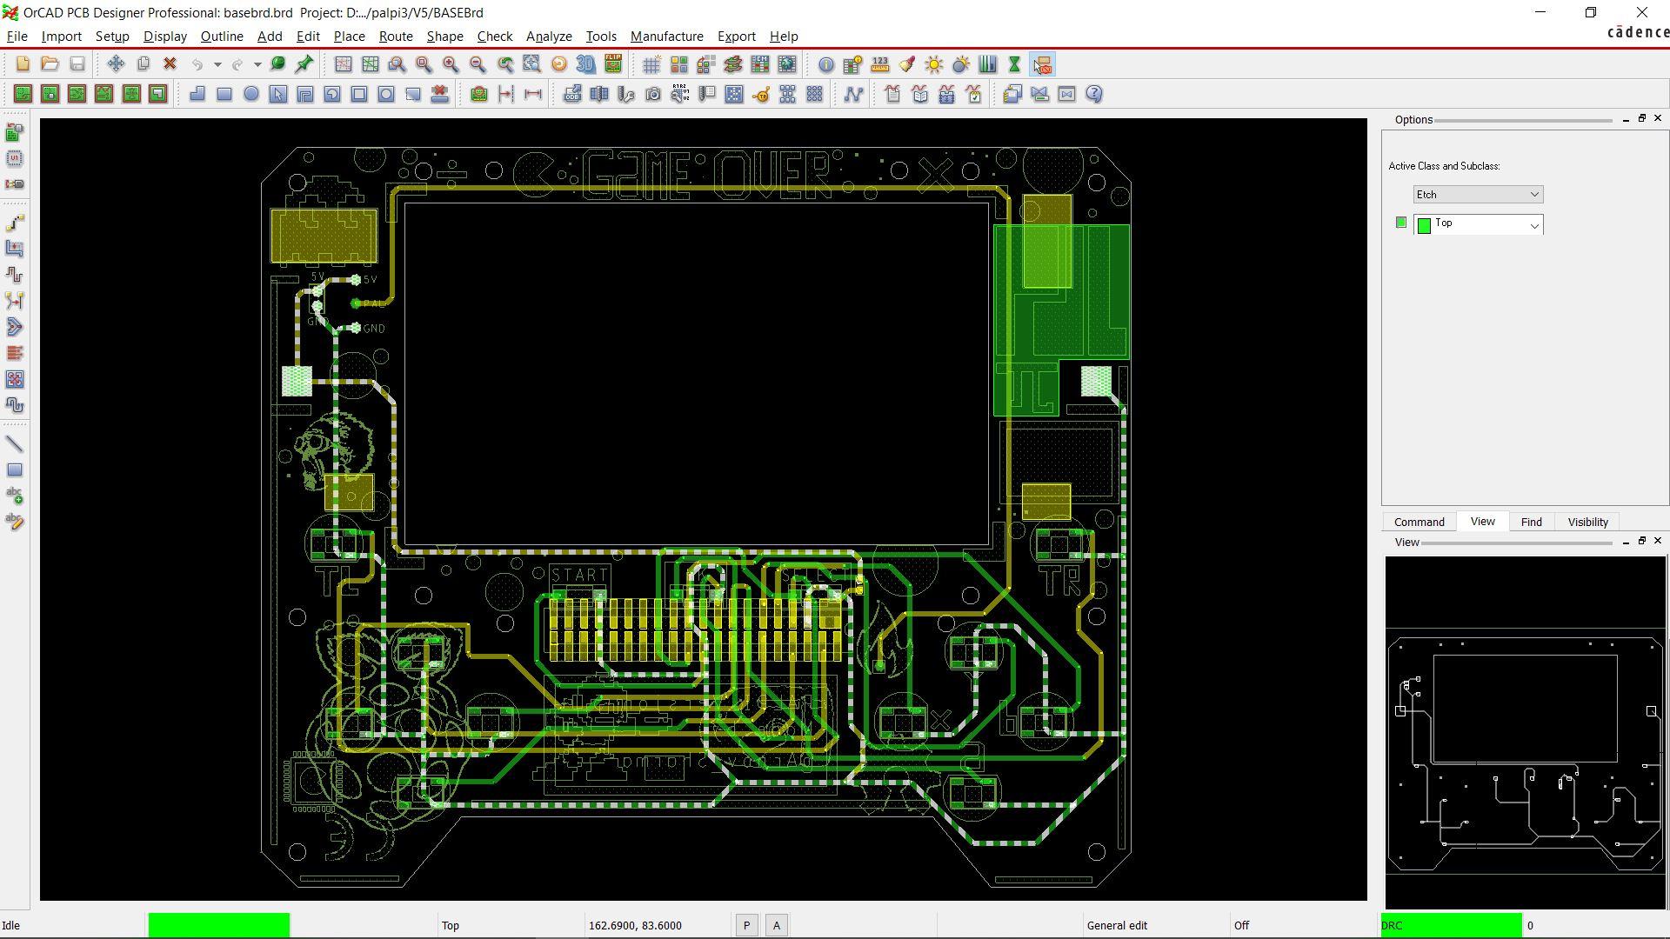Viewport: 1670px width, 939px height.
Task: Click the red X delete icon
Action: (x=170, y=64)
